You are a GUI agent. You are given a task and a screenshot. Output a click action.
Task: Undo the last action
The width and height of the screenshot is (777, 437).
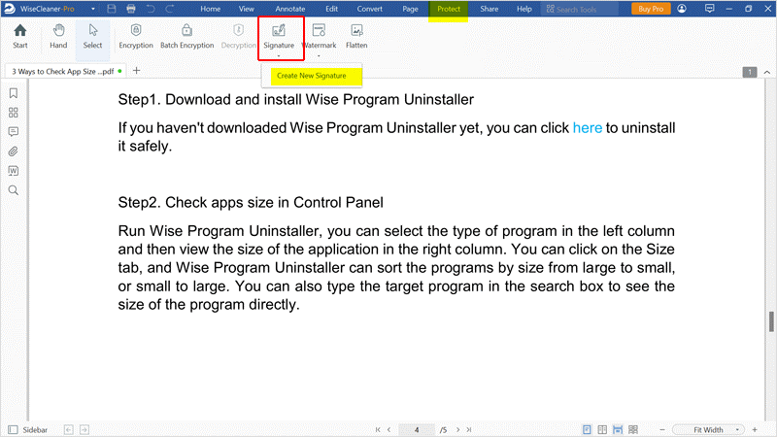point(151,9)
